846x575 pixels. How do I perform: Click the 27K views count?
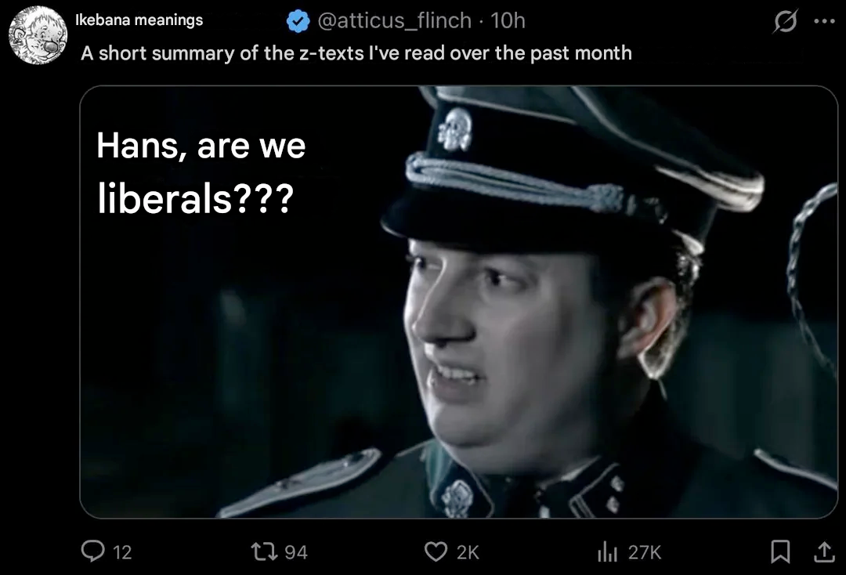click(645, 552)
